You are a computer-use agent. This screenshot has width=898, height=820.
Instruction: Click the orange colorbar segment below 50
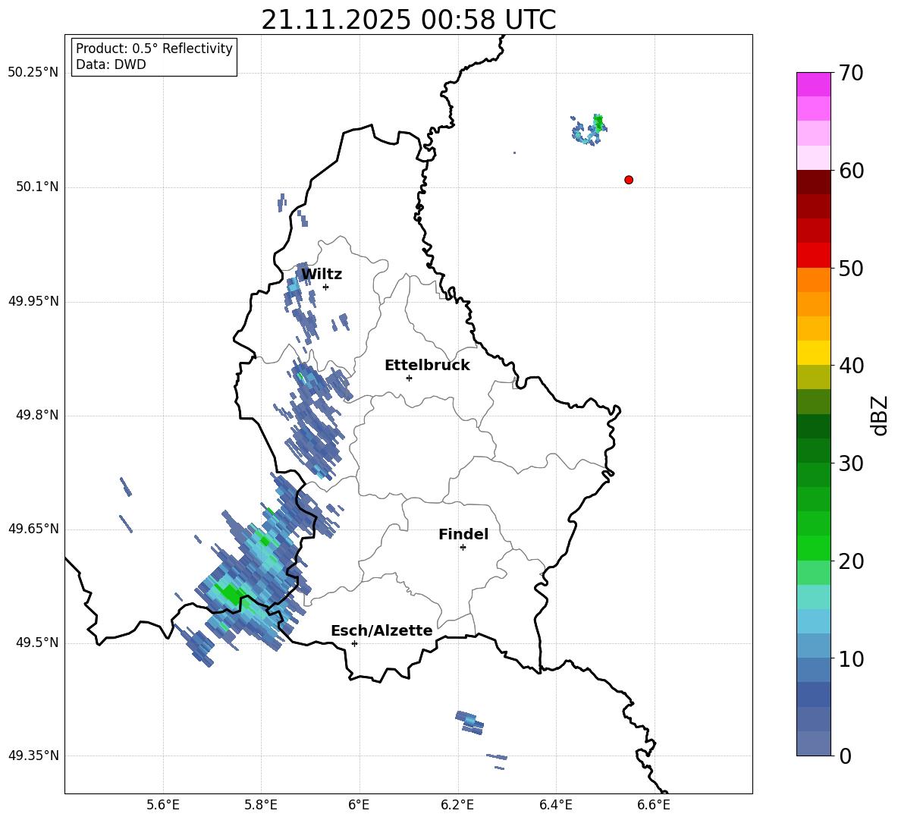[813, 280]
